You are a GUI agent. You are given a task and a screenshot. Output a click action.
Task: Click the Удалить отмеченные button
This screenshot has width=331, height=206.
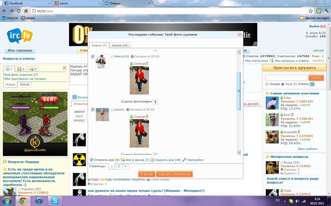pyautogui.click(x=175, y=174)
